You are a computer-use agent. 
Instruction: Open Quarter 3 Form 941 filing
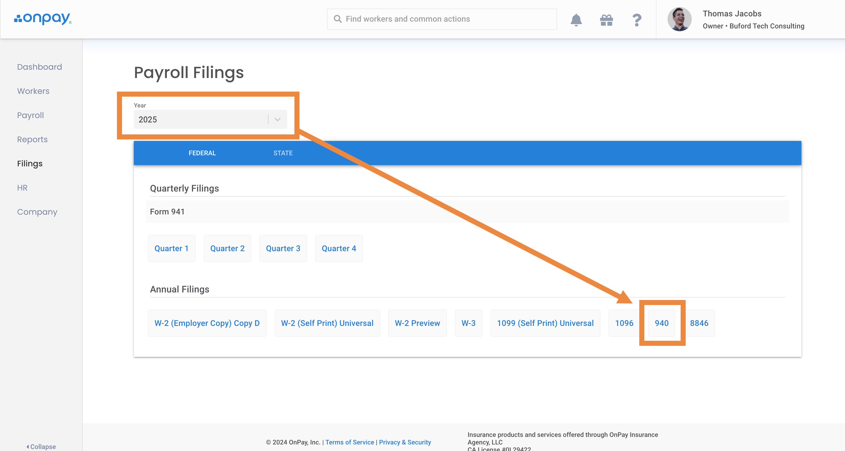tap(283, 248)
